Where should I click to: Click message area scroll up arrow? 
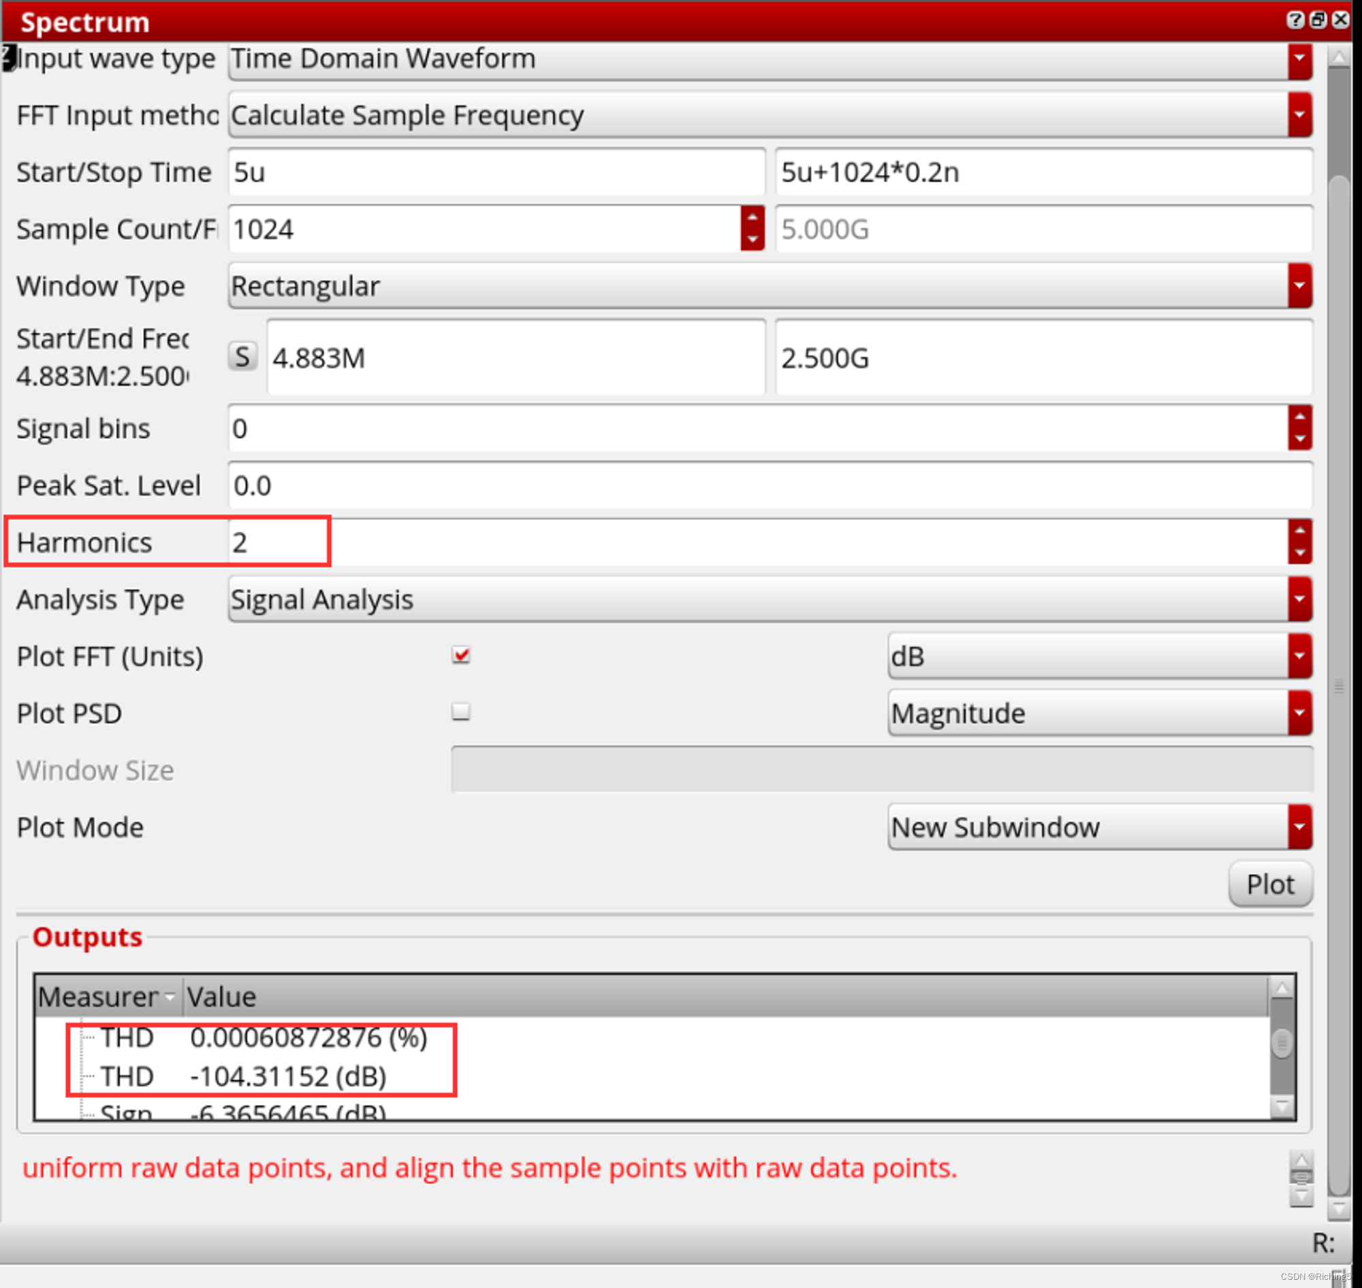click(x=1301, y=1160)
